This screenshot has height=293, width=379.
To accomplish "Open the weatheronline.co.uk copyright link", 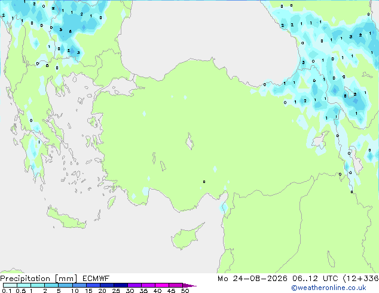I will (329, 288).
